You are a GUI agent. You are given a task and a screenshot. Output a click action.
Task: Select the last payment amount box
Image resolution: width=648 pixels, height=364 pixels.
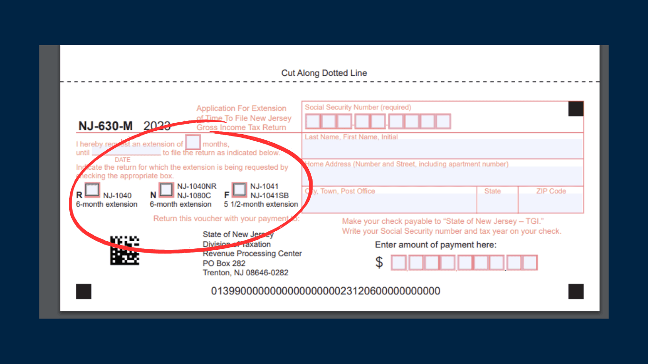click(x=530, y=263)
